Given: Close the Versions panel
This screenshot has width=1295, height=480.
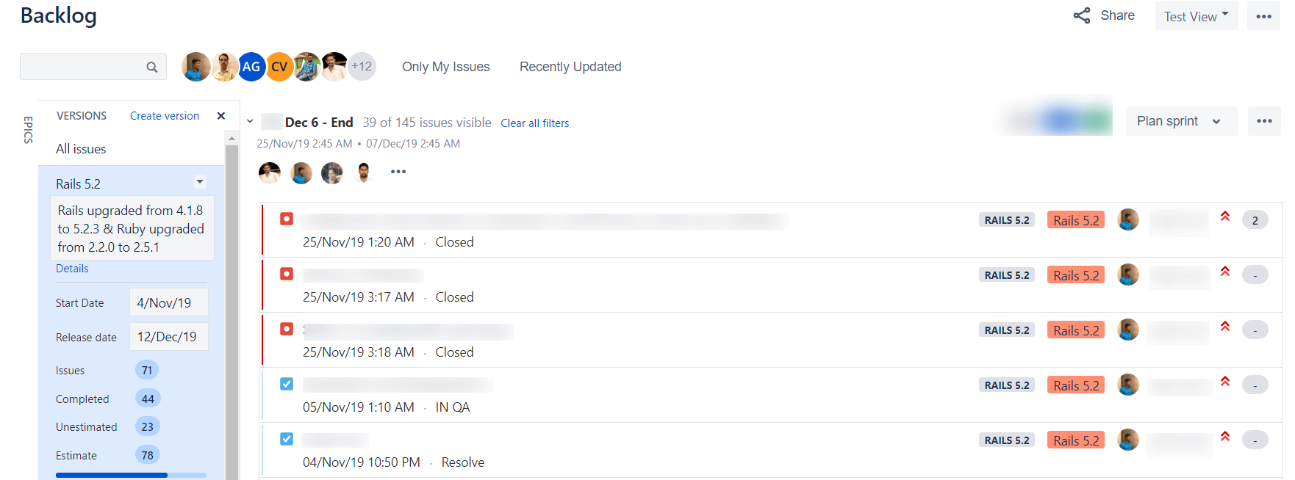Looking at the screenshot, I should click(x=221, y=116).
